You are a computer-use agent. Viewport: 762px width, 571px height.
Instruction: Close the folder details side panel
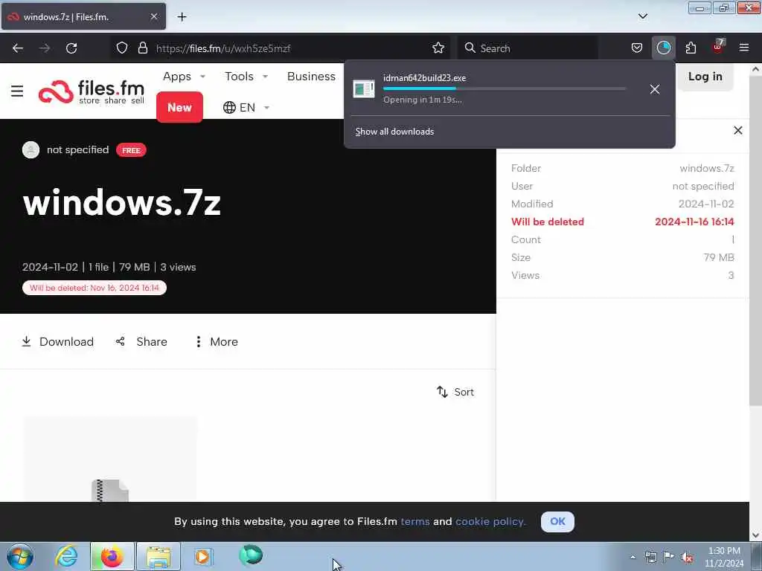737,130
